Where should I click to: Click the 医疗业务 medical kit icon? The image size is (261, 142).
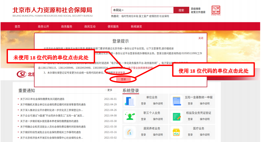coord(177,132)
